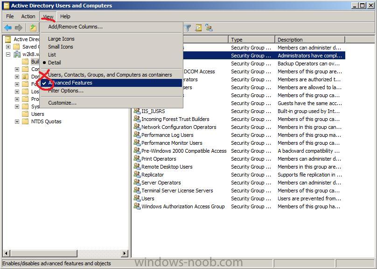The image size is (377, 269).
Task: Switch the view to Large Icons
Action: pos(61,39)
